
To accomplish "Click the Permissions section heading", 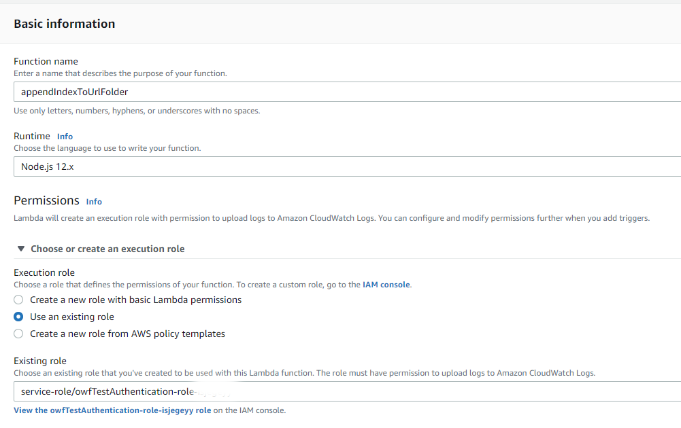I will click(x=46, y=200).
